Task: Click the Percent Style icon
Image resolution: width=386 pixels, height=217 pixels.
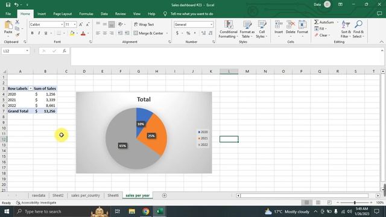Action: (x=188, y=33)
